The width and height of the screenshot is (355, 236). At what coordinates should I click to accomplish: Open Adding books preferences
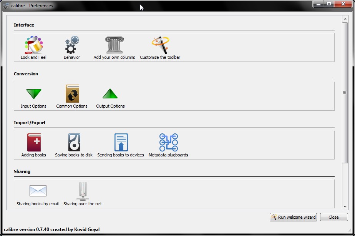coord(34,145)
